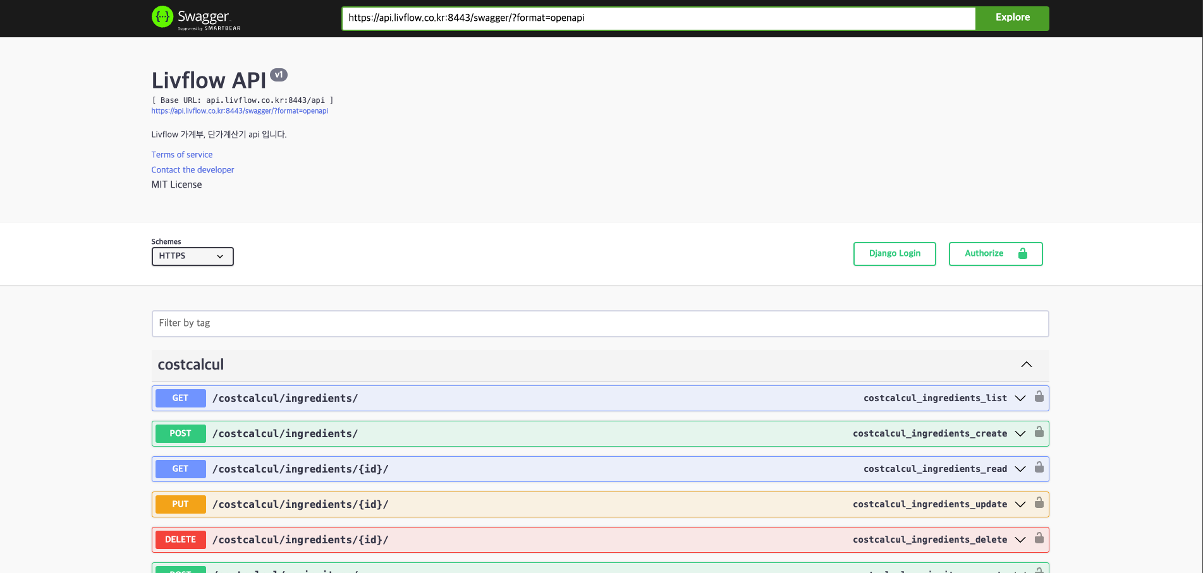Click the costcalcul_ingredients_update operation ID
This screenshot has height=573, width=1203.
(x=930, y=504)
